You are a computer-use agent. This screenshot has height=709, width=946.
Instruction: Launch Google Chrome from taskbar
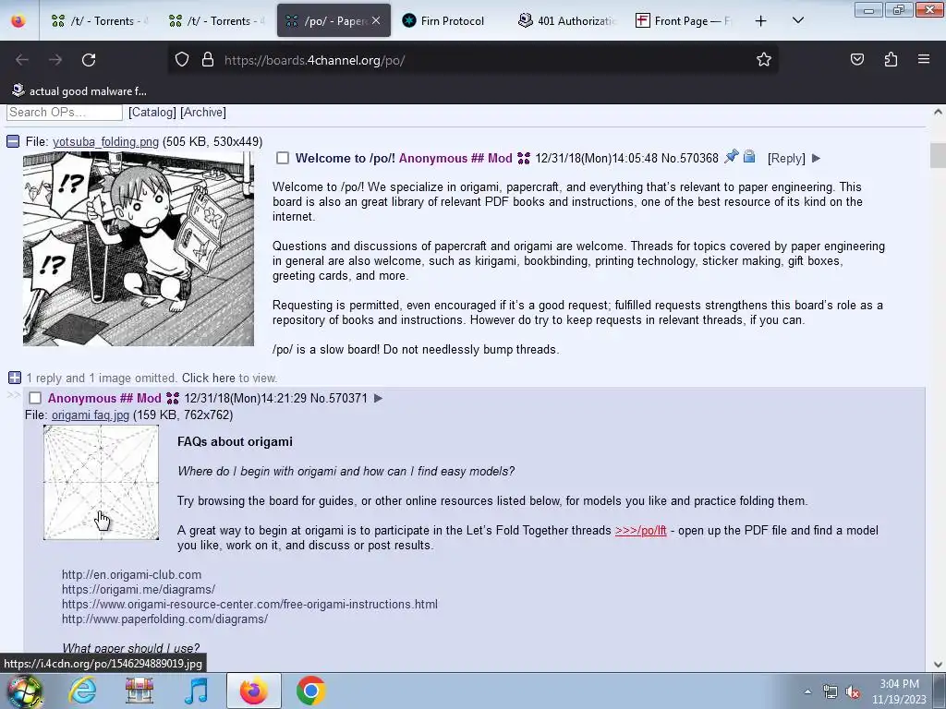tap(310, 691)
